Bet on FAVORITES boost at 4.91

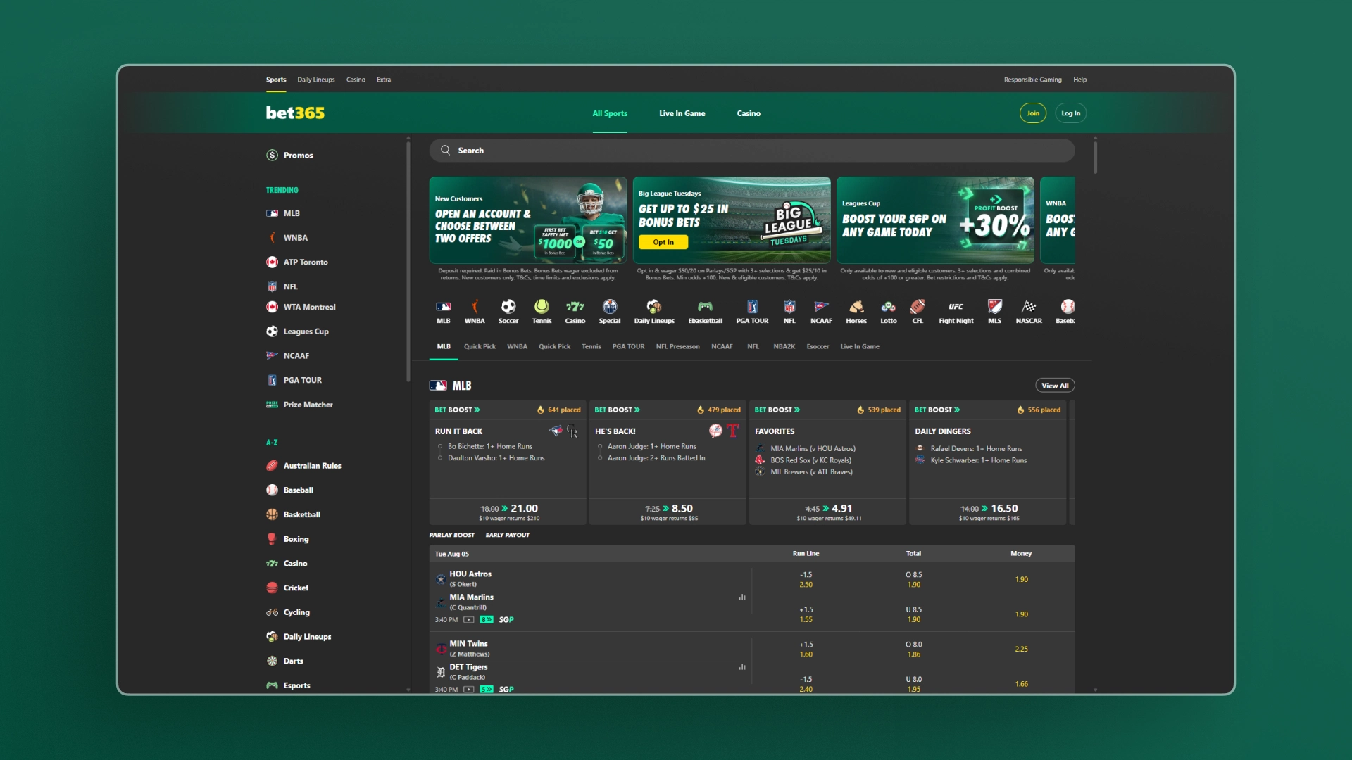click(827, 512)
